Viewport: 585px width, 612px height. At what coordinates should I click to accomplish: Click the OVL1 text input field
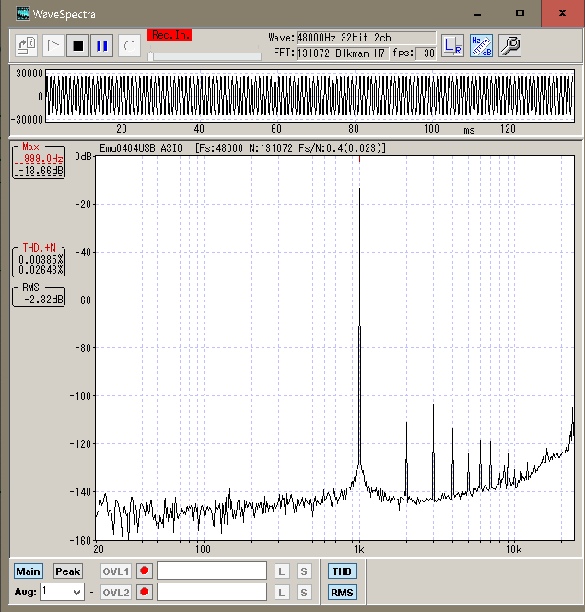(x=212, y=571)
